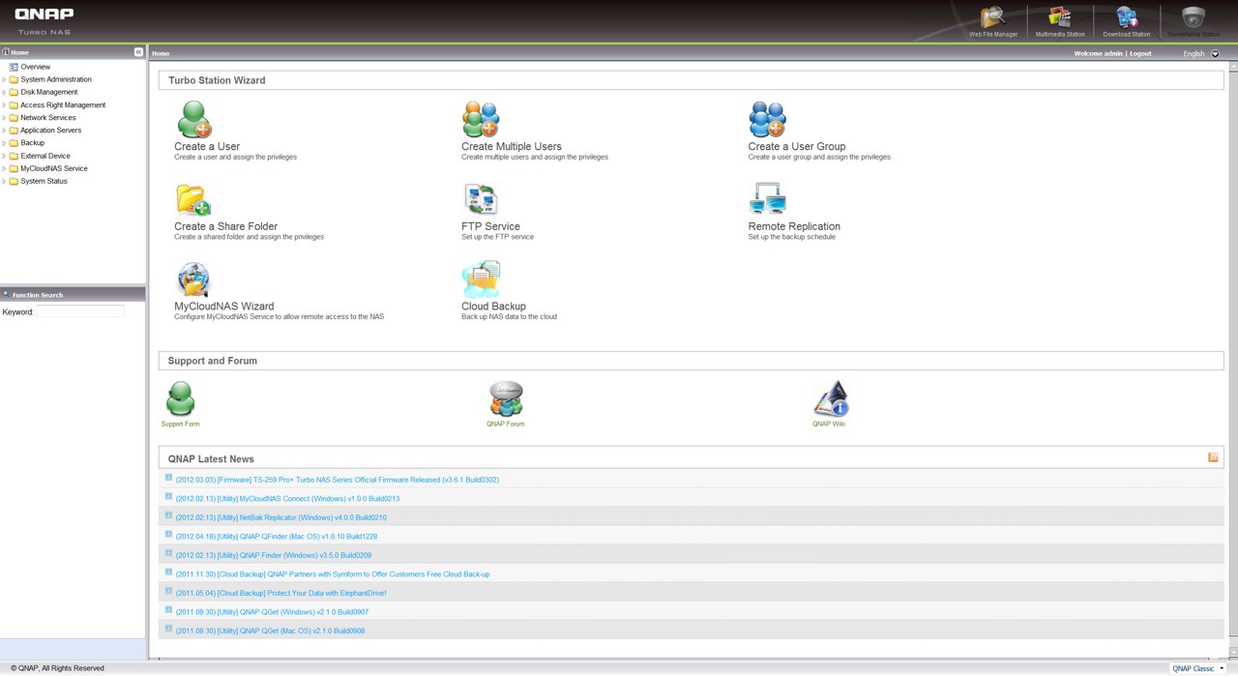This screenshot has width=1238, height=676.
Task: Open the QNAP Wiki icon
Action: [831, 398]
